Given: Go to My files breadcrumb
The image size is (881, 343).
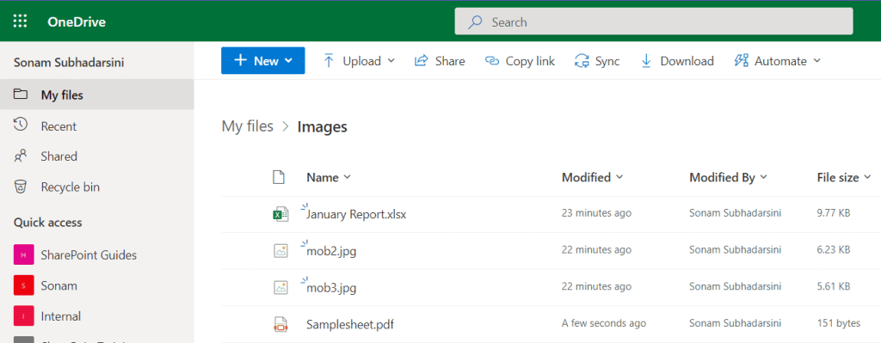Looking at the screenshot, I should tap(247, 126).
